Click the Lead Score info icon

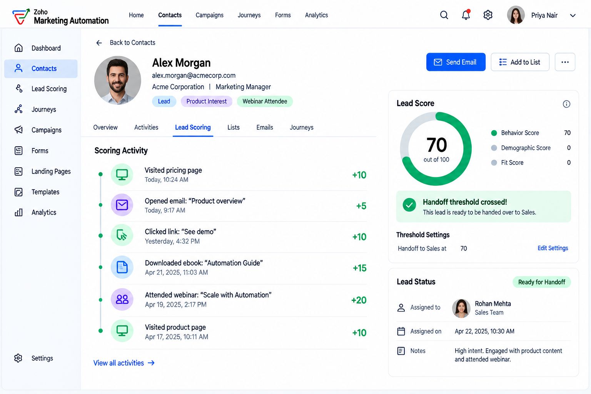[x=566, y=104]
